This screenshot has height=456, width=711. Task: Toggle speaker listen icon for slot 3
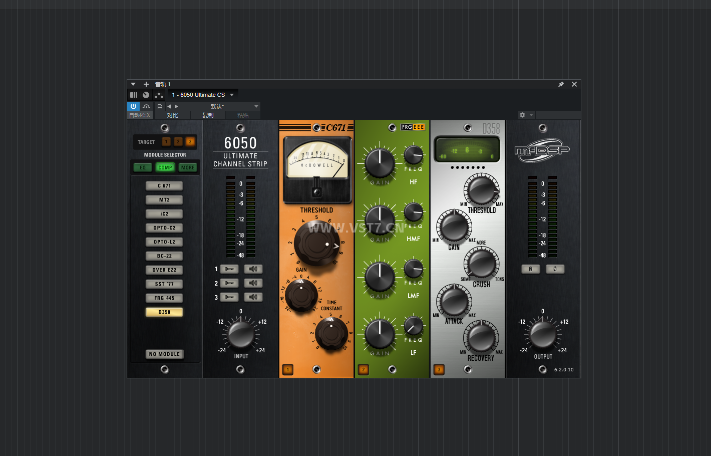[253, 297]
